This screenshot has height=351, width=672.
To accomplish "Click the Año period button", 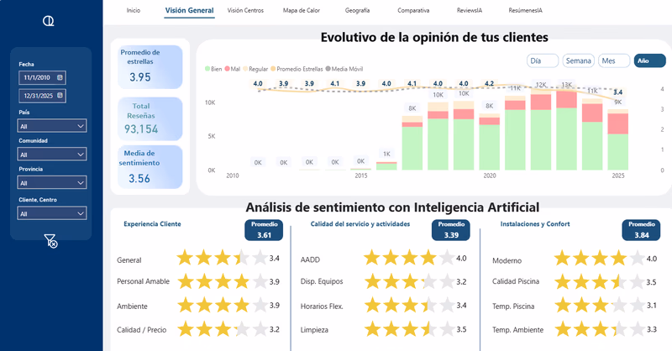I will click(x=649, y=60).
